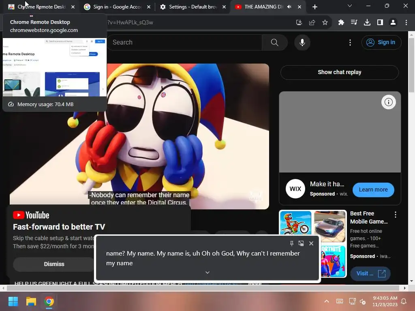
Task: Click the horizontal scrollbar thumb
Action: (x=203, y=288)
